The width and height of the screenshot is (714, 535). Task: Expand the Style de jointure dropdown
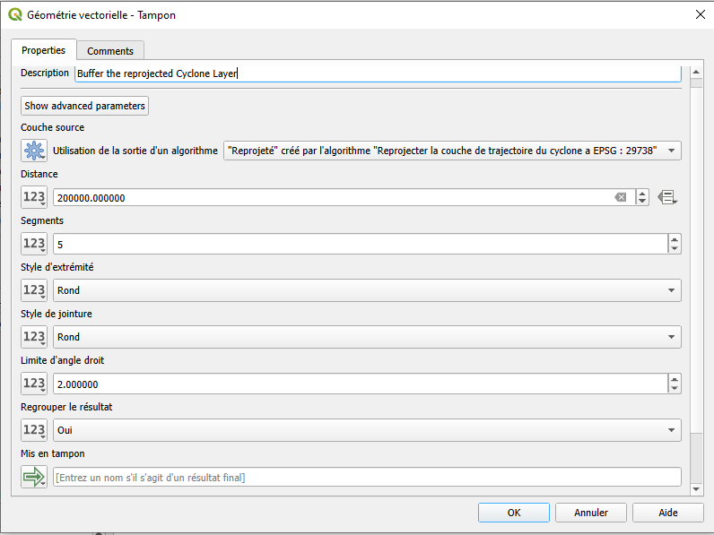[x=367, y=337]
